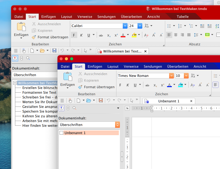Click save icon in front window toolbar
Image resolution: width=220 pixels, height=169 pixels.
click(101, 100)
